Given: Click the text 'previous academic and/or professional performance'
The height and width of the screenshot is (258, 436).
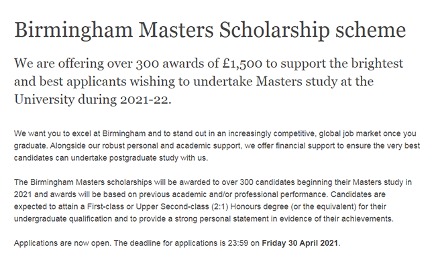Looking at the screenshot, I should (233, 194).
